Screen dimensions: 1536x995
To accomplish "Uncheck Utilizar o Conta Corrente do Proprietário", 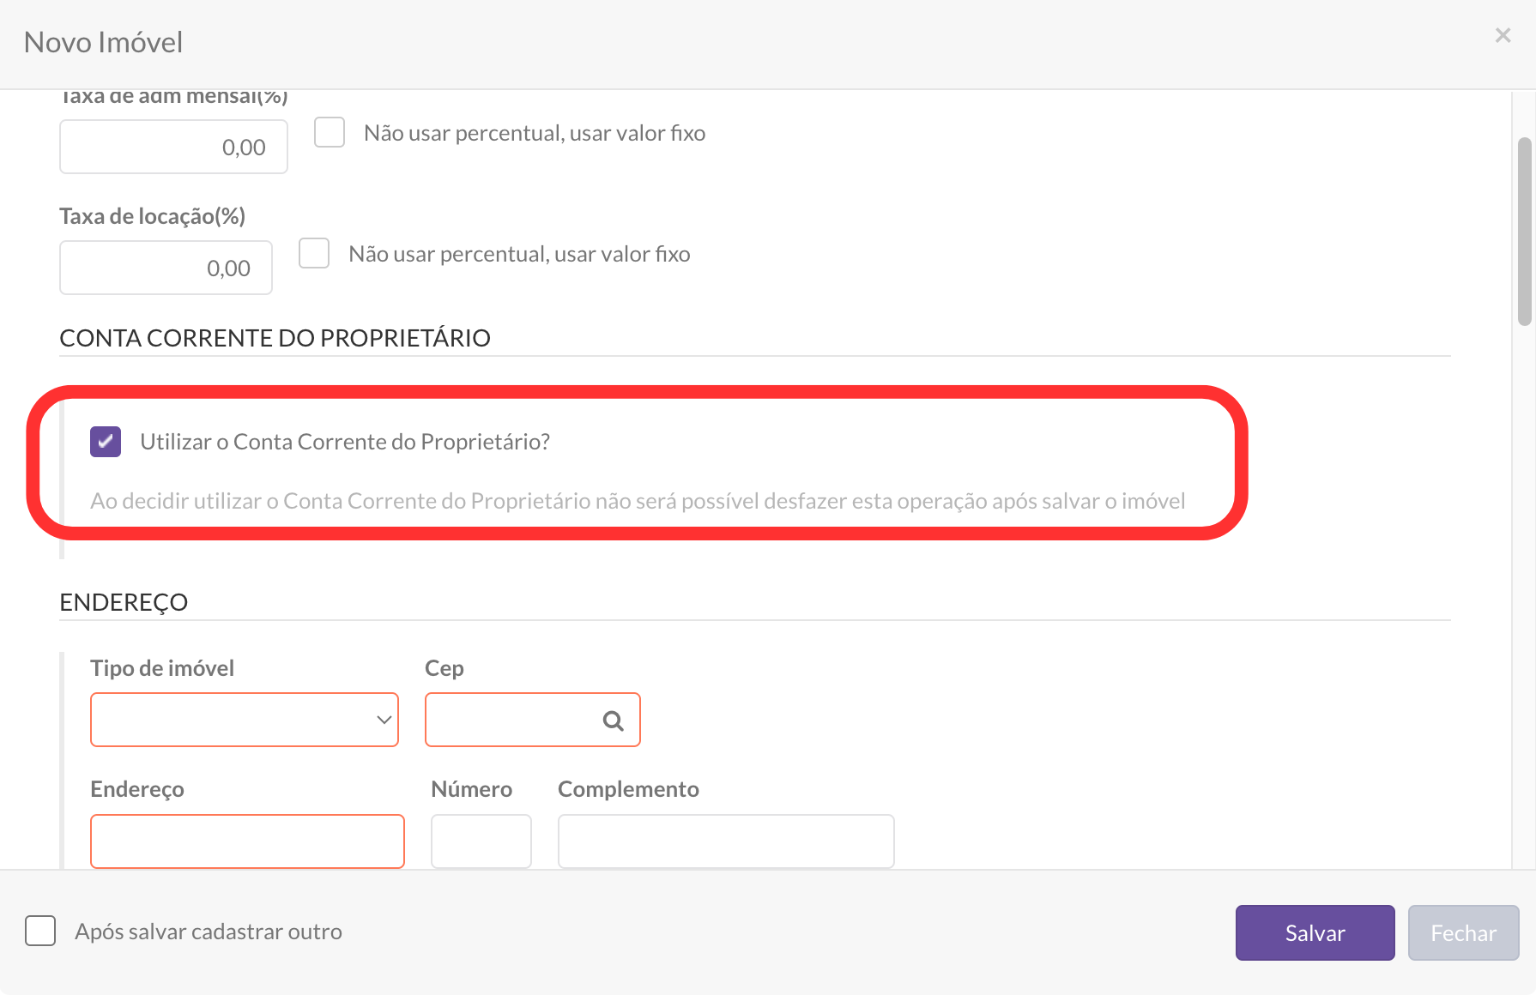I will click(x=105, y=442).
